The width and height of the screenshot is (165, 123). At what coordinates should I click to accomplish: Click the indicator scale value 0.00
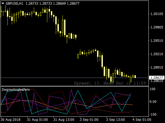[153, 102]
